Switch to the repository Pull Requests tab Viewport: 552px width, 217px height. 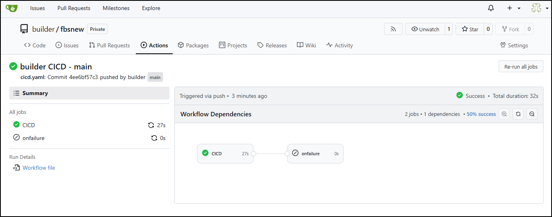(110, 45)
